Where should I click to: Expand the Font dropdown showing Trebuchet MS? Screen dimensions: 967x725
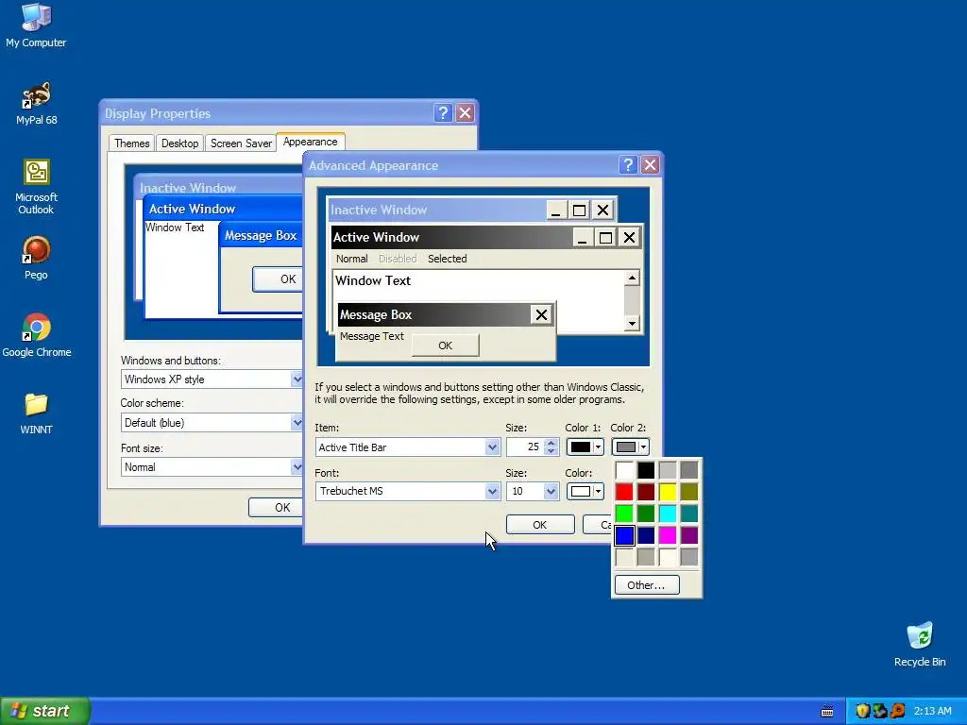pyautogui.click(x=492, y=491)
